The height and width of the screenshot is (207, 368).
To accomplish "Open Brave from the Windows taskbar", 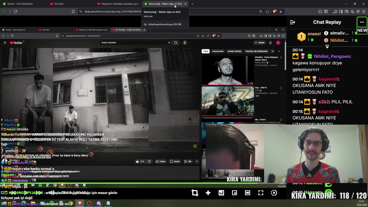I will [80, 203].
